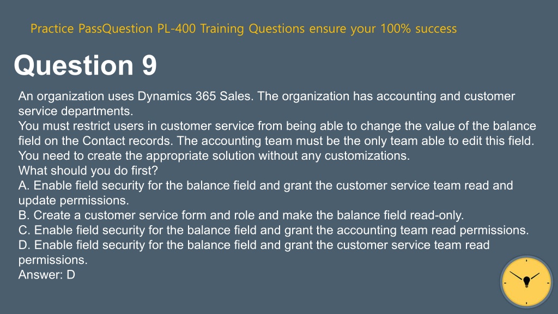Click the lightbulb in the clock center
This screenshot has width=558, height=314.
click(527, 282)
